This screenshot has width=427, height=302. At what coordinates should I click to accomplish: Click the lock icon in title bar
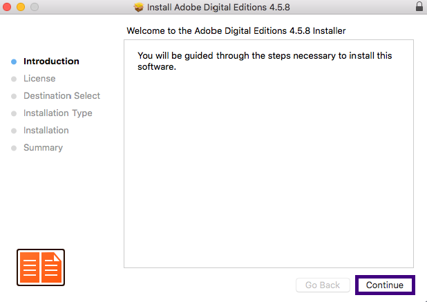[419, 6]
